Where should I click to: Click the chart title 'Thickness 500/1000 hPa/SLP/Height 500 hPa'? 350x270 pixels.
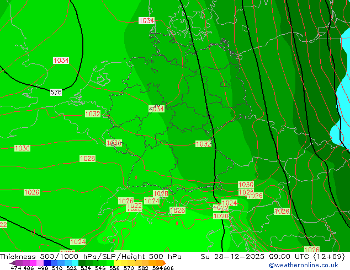click(91, 256)
